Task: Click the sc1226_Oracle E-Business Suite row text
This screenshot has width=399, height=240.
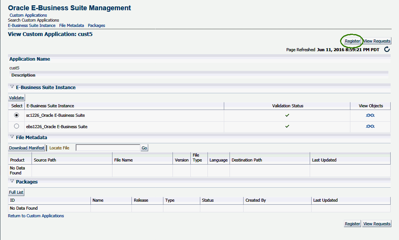Action: [x=55, y=115]
